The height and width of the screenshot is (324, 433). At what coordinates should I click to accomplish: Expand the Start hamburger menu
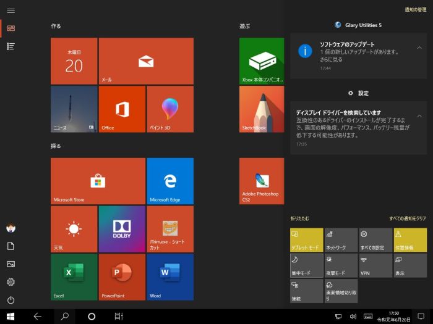pos(11,10)
